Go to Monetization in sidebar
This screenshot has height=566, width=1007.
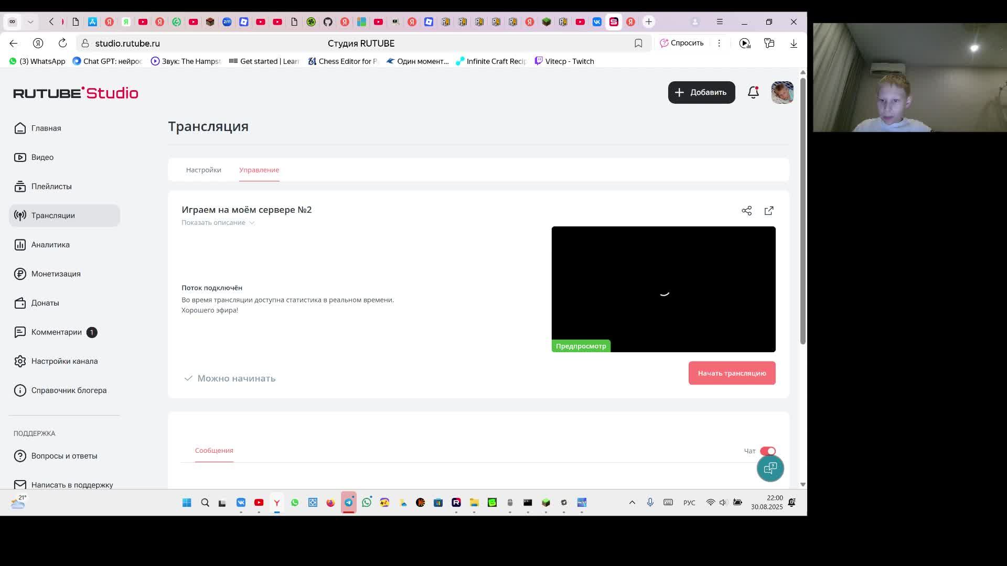coord(56,274)
